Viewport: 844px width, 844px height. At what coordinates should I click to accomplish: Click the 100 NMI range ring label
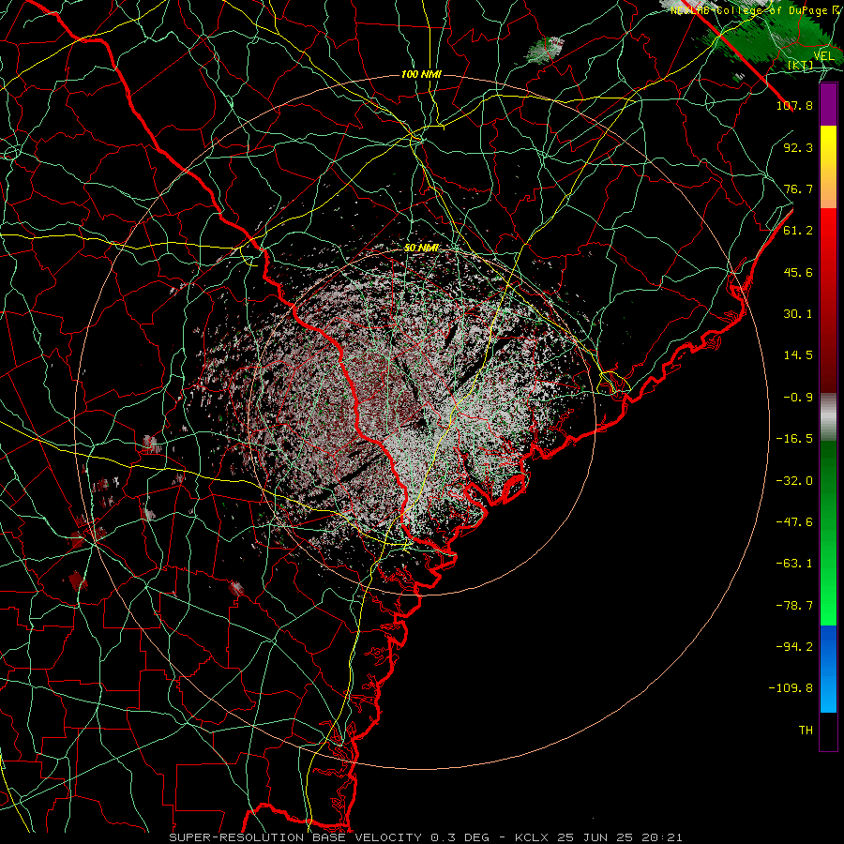421,74
